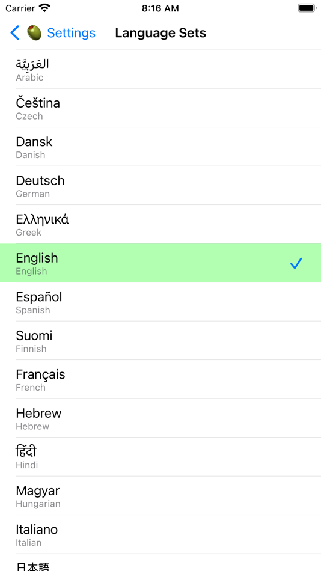The width and height of the screenshot is (321, 571).
Task: Choose Magyar (Hungarian) language
Action: (x=160, y=496)
